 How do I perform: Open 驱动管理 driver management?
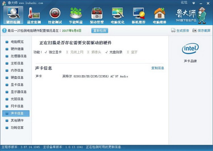tap(97, 15)
